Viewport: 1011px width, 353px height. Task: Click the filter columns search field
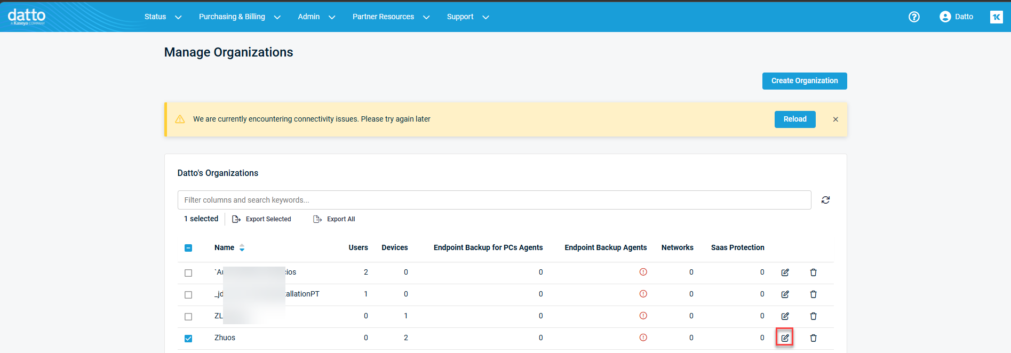tap(494, 200)
